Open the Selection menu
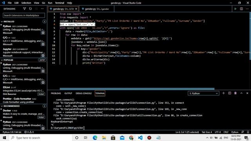Viewport: 251px width, 141px height. point(26,3)
